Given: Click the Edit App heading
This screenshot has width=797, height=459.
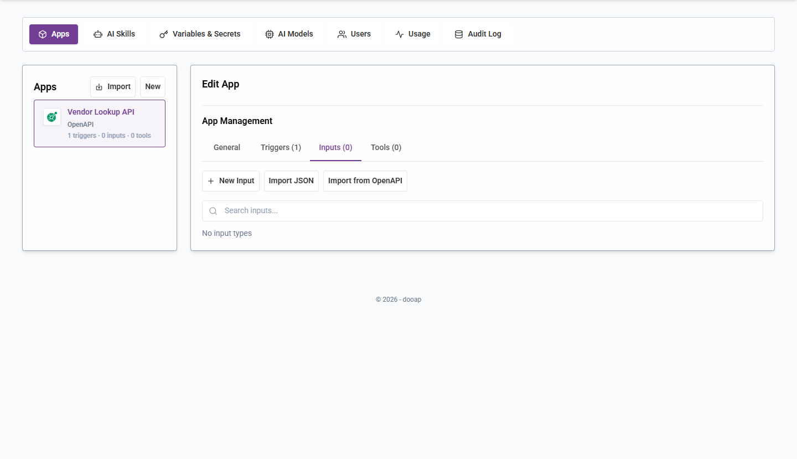Looking at the screenshot, I should [220, 84].
